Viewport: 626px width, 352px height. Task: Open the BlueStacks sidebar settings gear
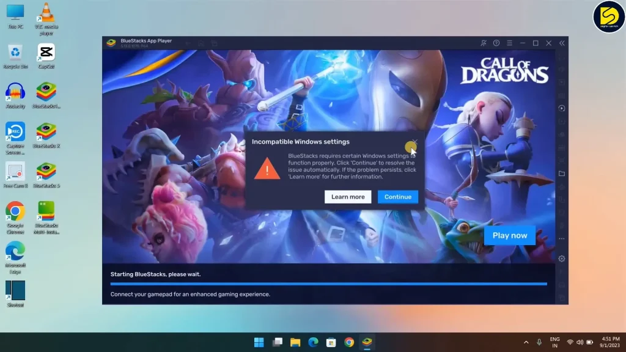pyautogui.click(x=561, y=258)
